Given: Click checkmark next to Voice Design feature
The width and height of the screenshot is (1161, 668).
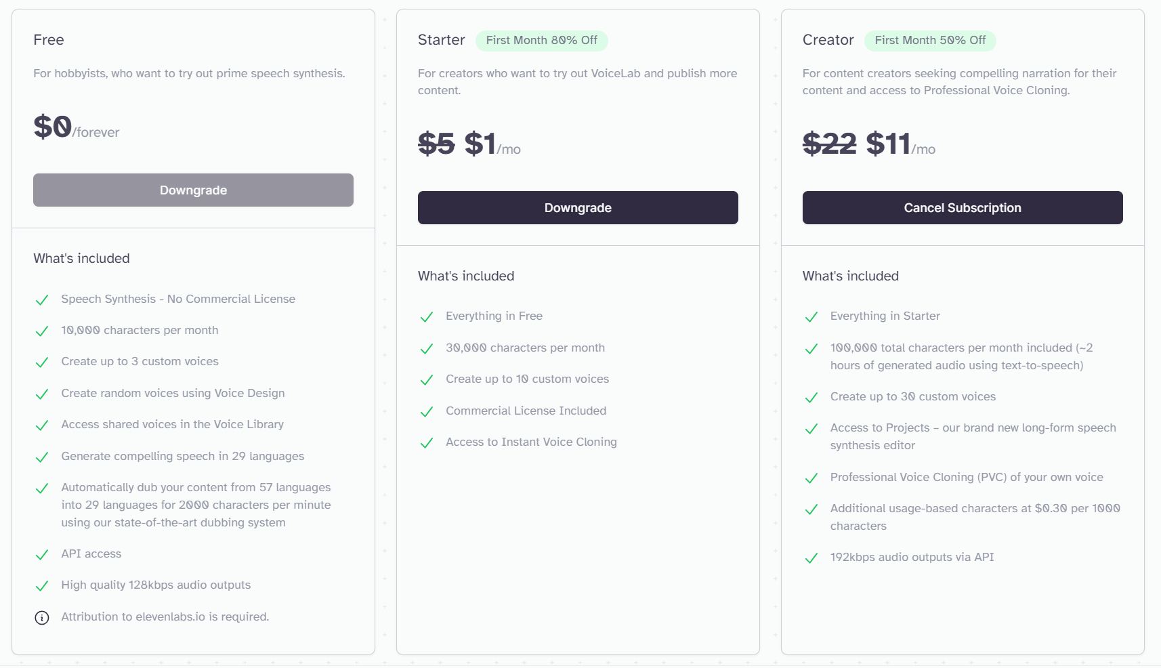Looking at the screenshot, I should (x=42, y=394).
